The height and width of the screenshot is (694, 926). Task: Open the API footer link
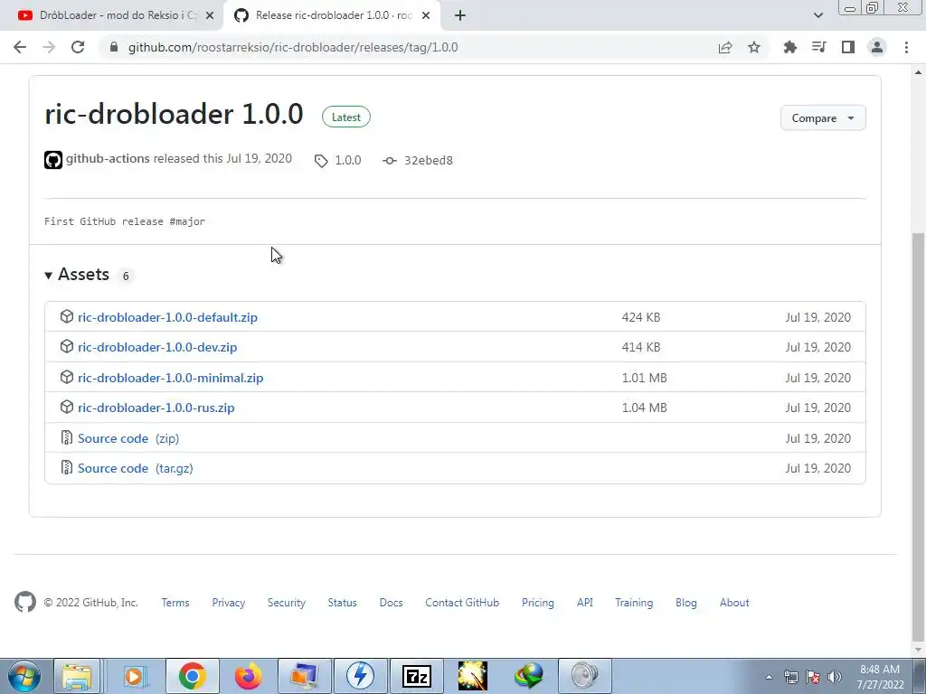pos(585,603)
